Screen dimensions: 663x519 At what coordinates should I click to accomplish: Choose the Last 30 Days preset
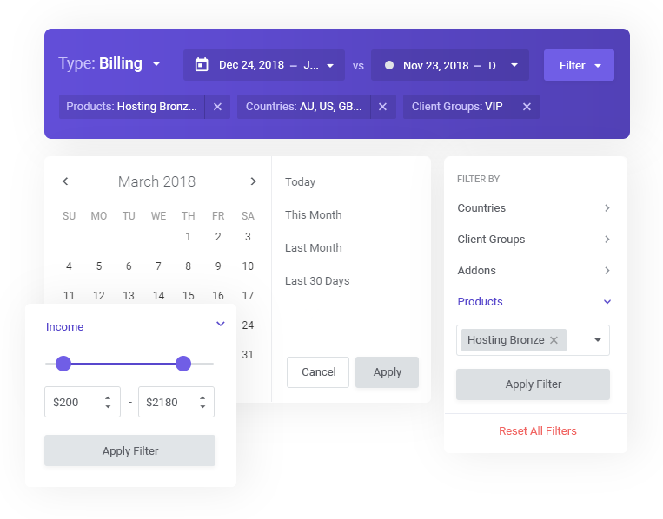click(317, 281)
